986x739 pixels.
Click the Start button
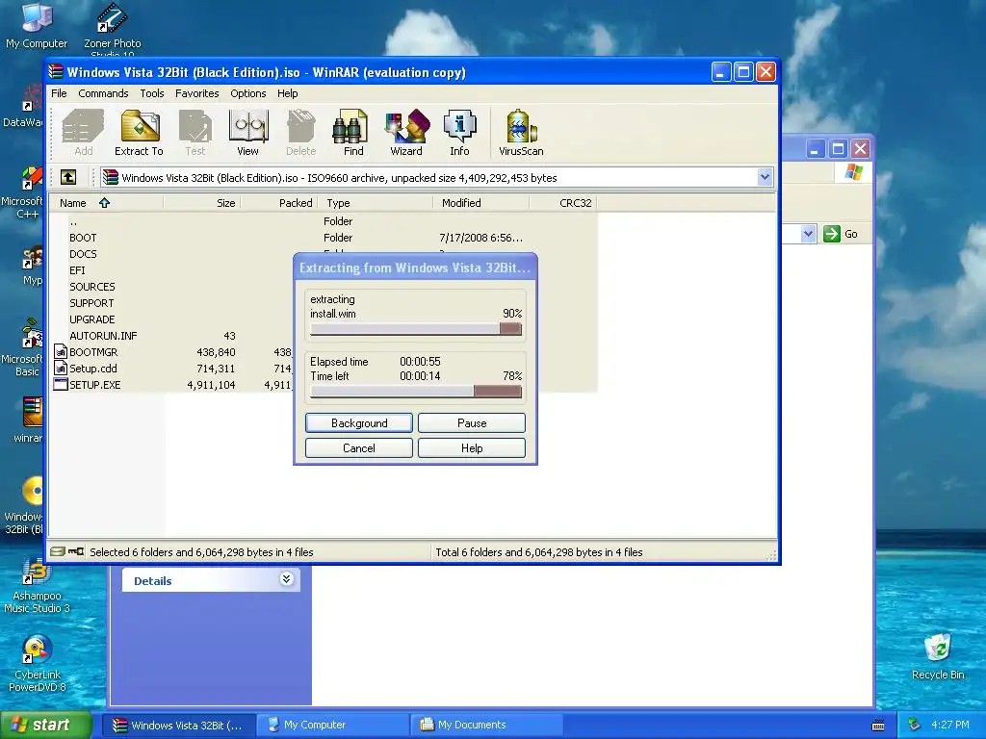(x=46, y=725)
